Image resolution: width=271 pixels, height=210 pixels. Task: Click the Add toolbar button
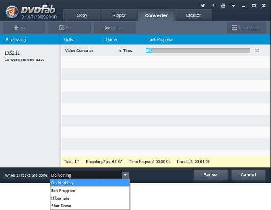click(x=24, y=27)
